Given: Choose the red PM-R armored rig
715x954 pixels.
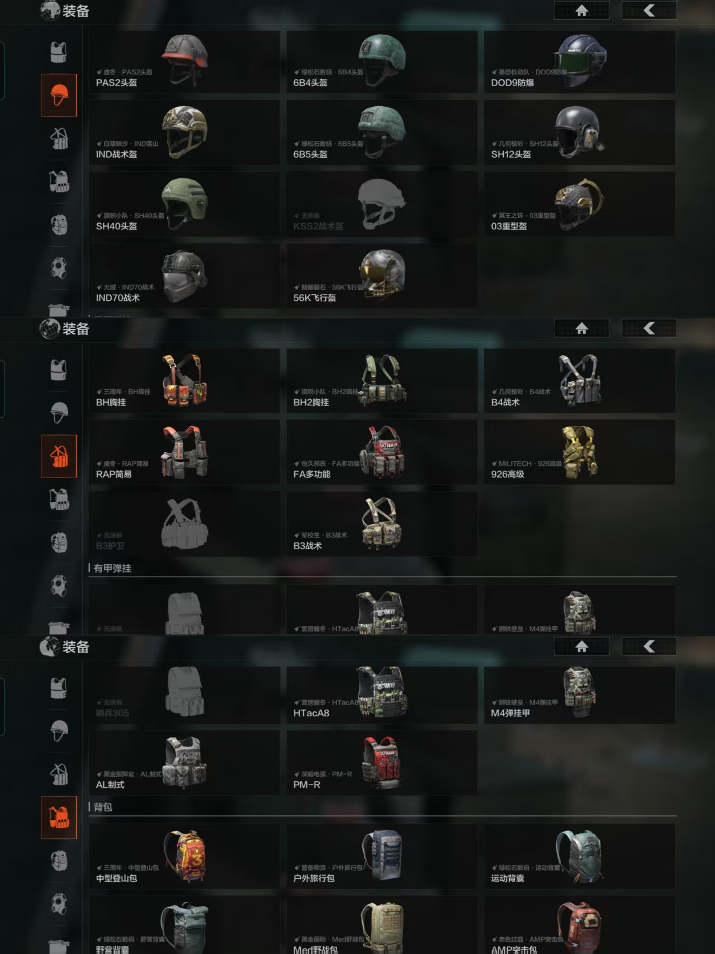Looking at the screenshot, I should click(382, 763).
